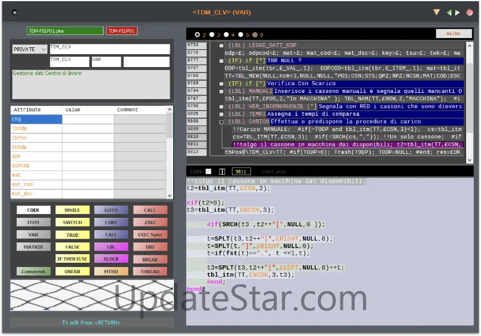Click the VAR type input field
The height and width of the screenshot is (336, 481).
click(x=106, y=62)
